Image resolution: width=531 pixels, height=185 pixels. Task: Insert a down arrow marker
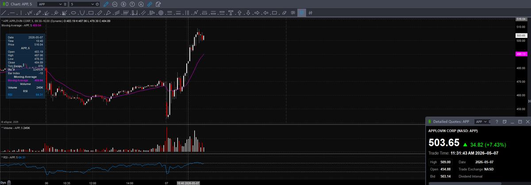[248, 13]
